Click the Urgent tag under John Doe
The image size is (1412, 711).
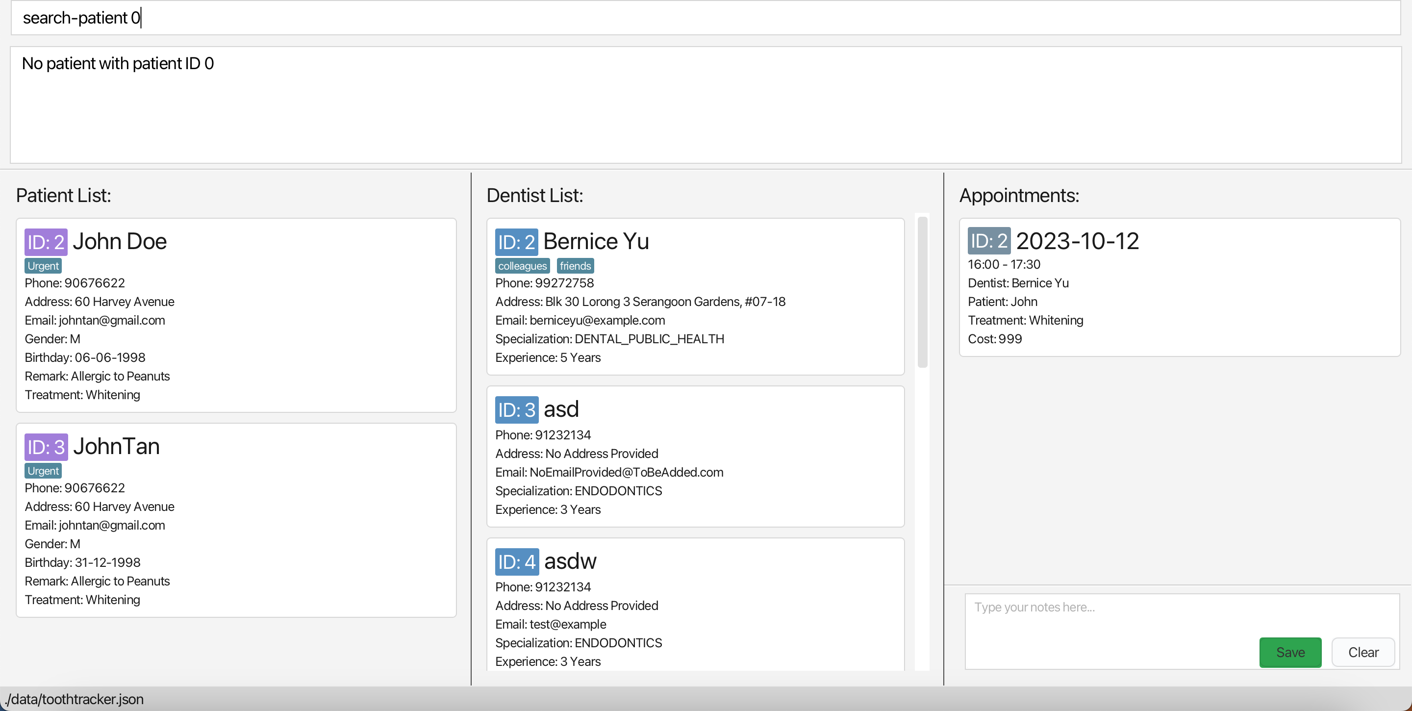(x=43, y=266)
